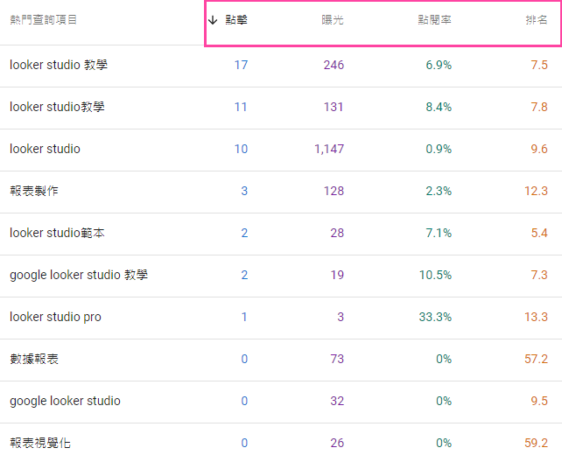Click the CTR value 2.3%
This screenshot has height=462, width=562.
click(439, 191)
